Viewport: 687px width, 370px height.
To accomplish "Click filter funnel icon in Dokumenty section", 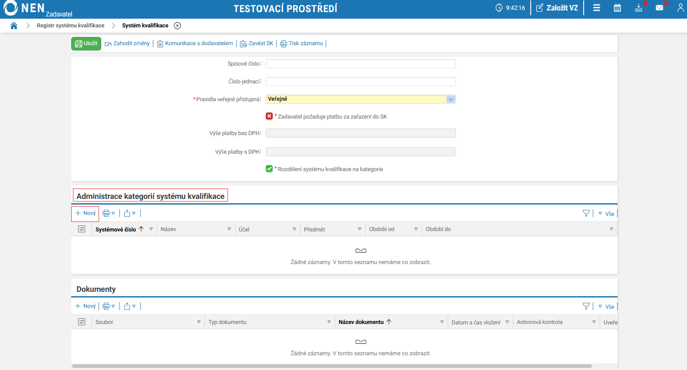I will point(586,306).
